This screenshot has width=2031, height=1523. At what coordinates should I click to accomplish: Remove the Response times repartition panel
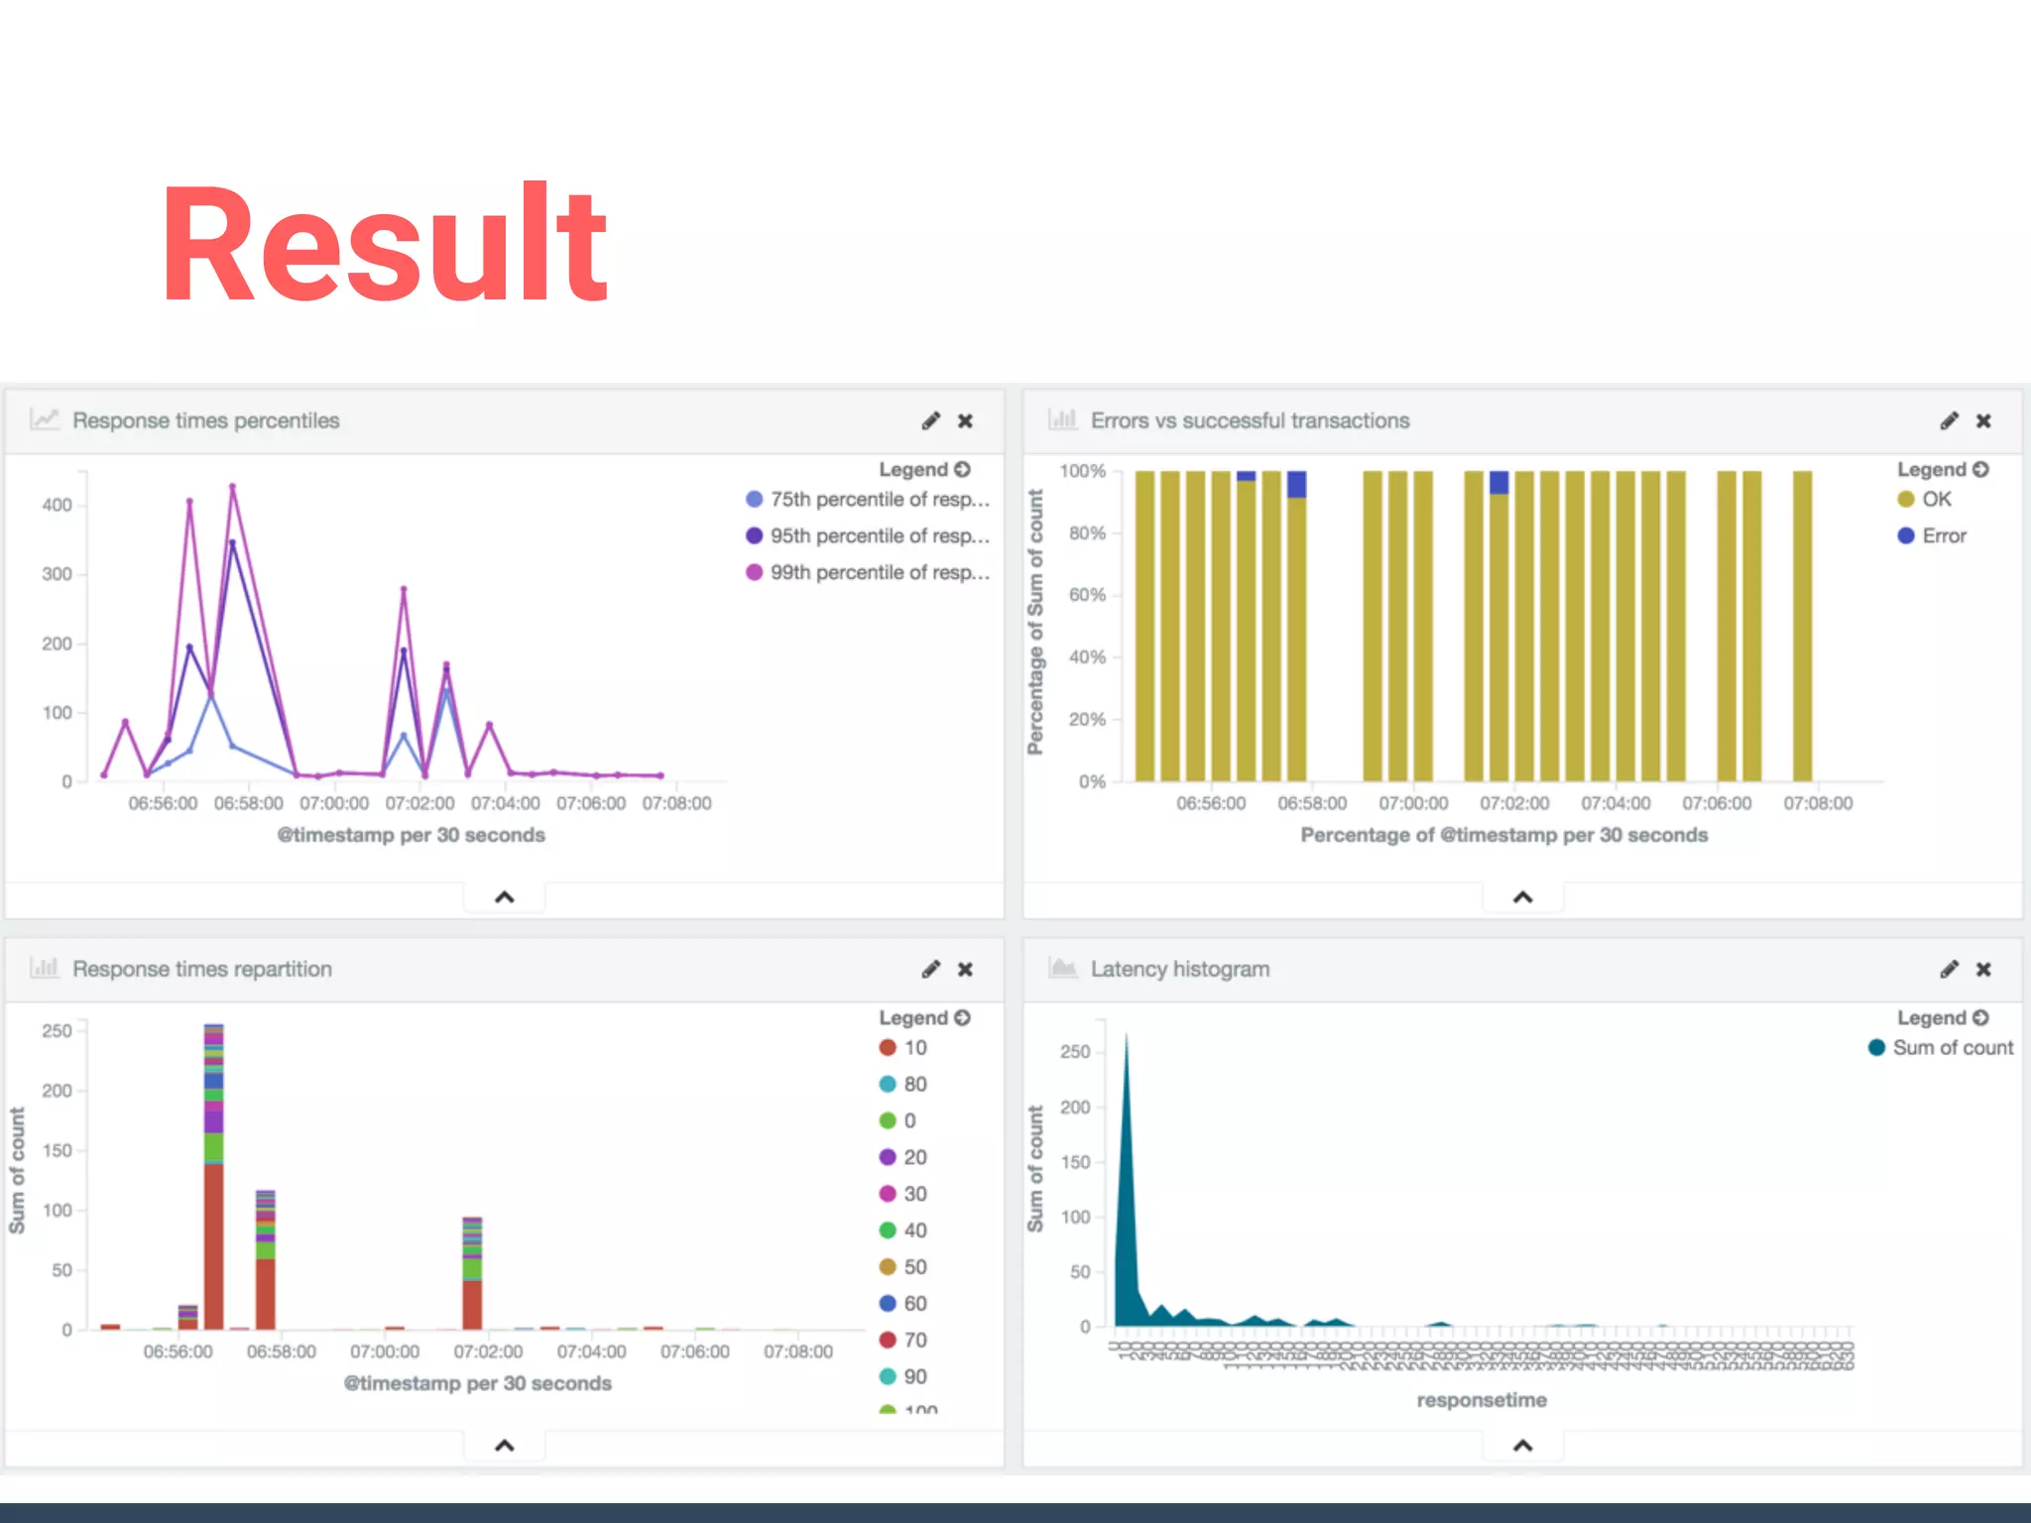tap(965, 969)
